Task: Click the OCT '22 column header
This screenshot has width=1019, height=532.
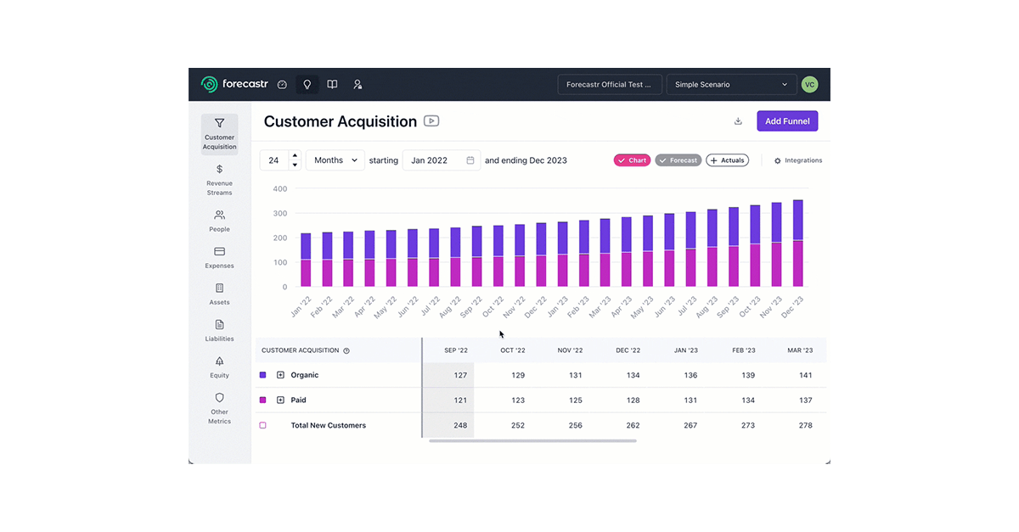Action: pos(513,350)
